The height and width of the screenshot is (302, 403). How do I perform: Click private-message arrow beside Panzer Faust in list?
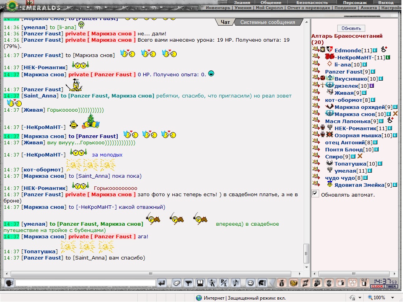point(316,71)
